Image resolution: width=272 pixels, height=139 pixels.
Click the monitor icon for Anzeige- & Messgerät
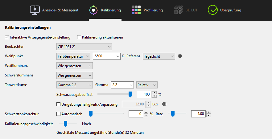tap(35, 10)
